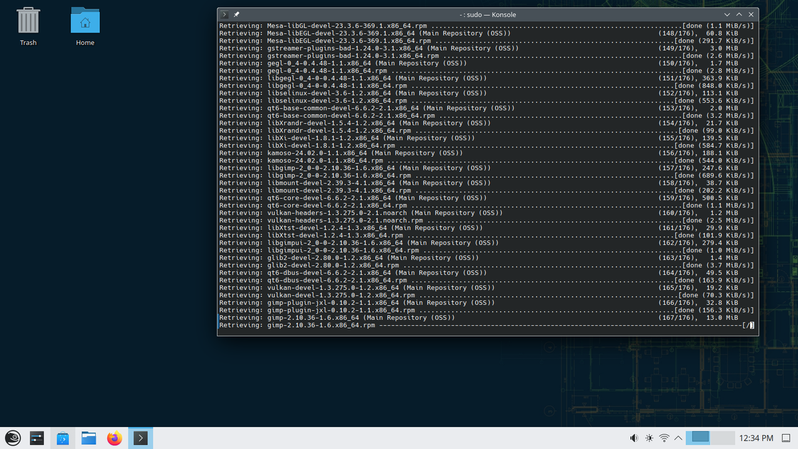Maximize the Konsole window

[739, 14]
